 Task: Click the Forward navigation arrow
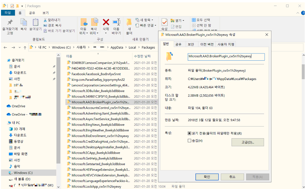click(13, 47)
